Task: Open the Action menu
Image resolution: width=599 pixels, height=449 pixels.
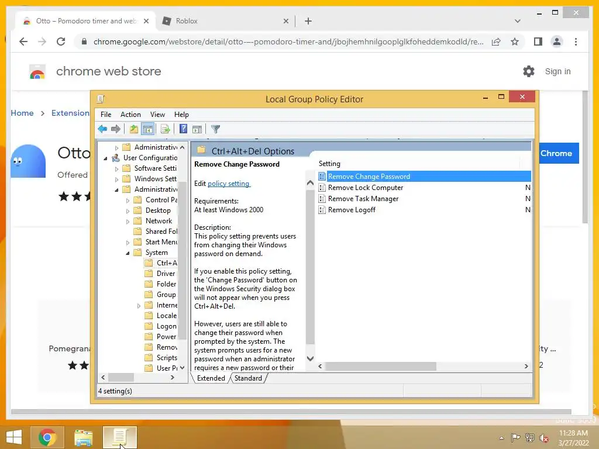Action: 130,115
